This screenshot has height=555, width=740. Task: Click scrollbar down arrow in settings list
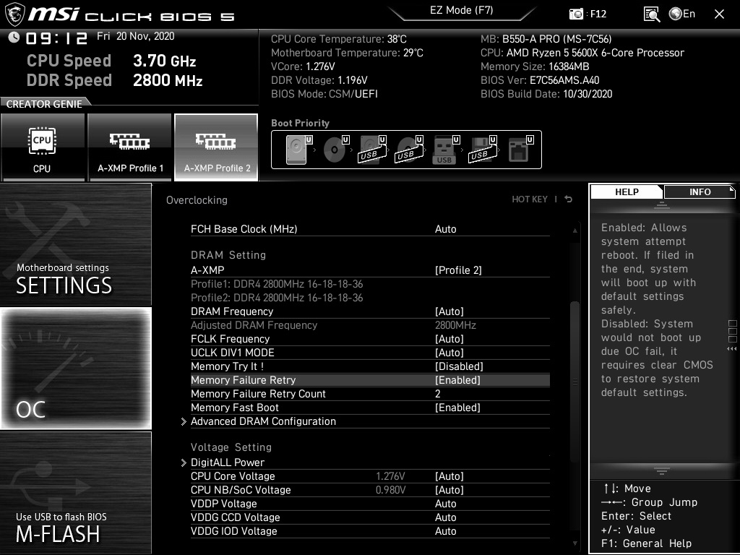click(x=575, y=543)
